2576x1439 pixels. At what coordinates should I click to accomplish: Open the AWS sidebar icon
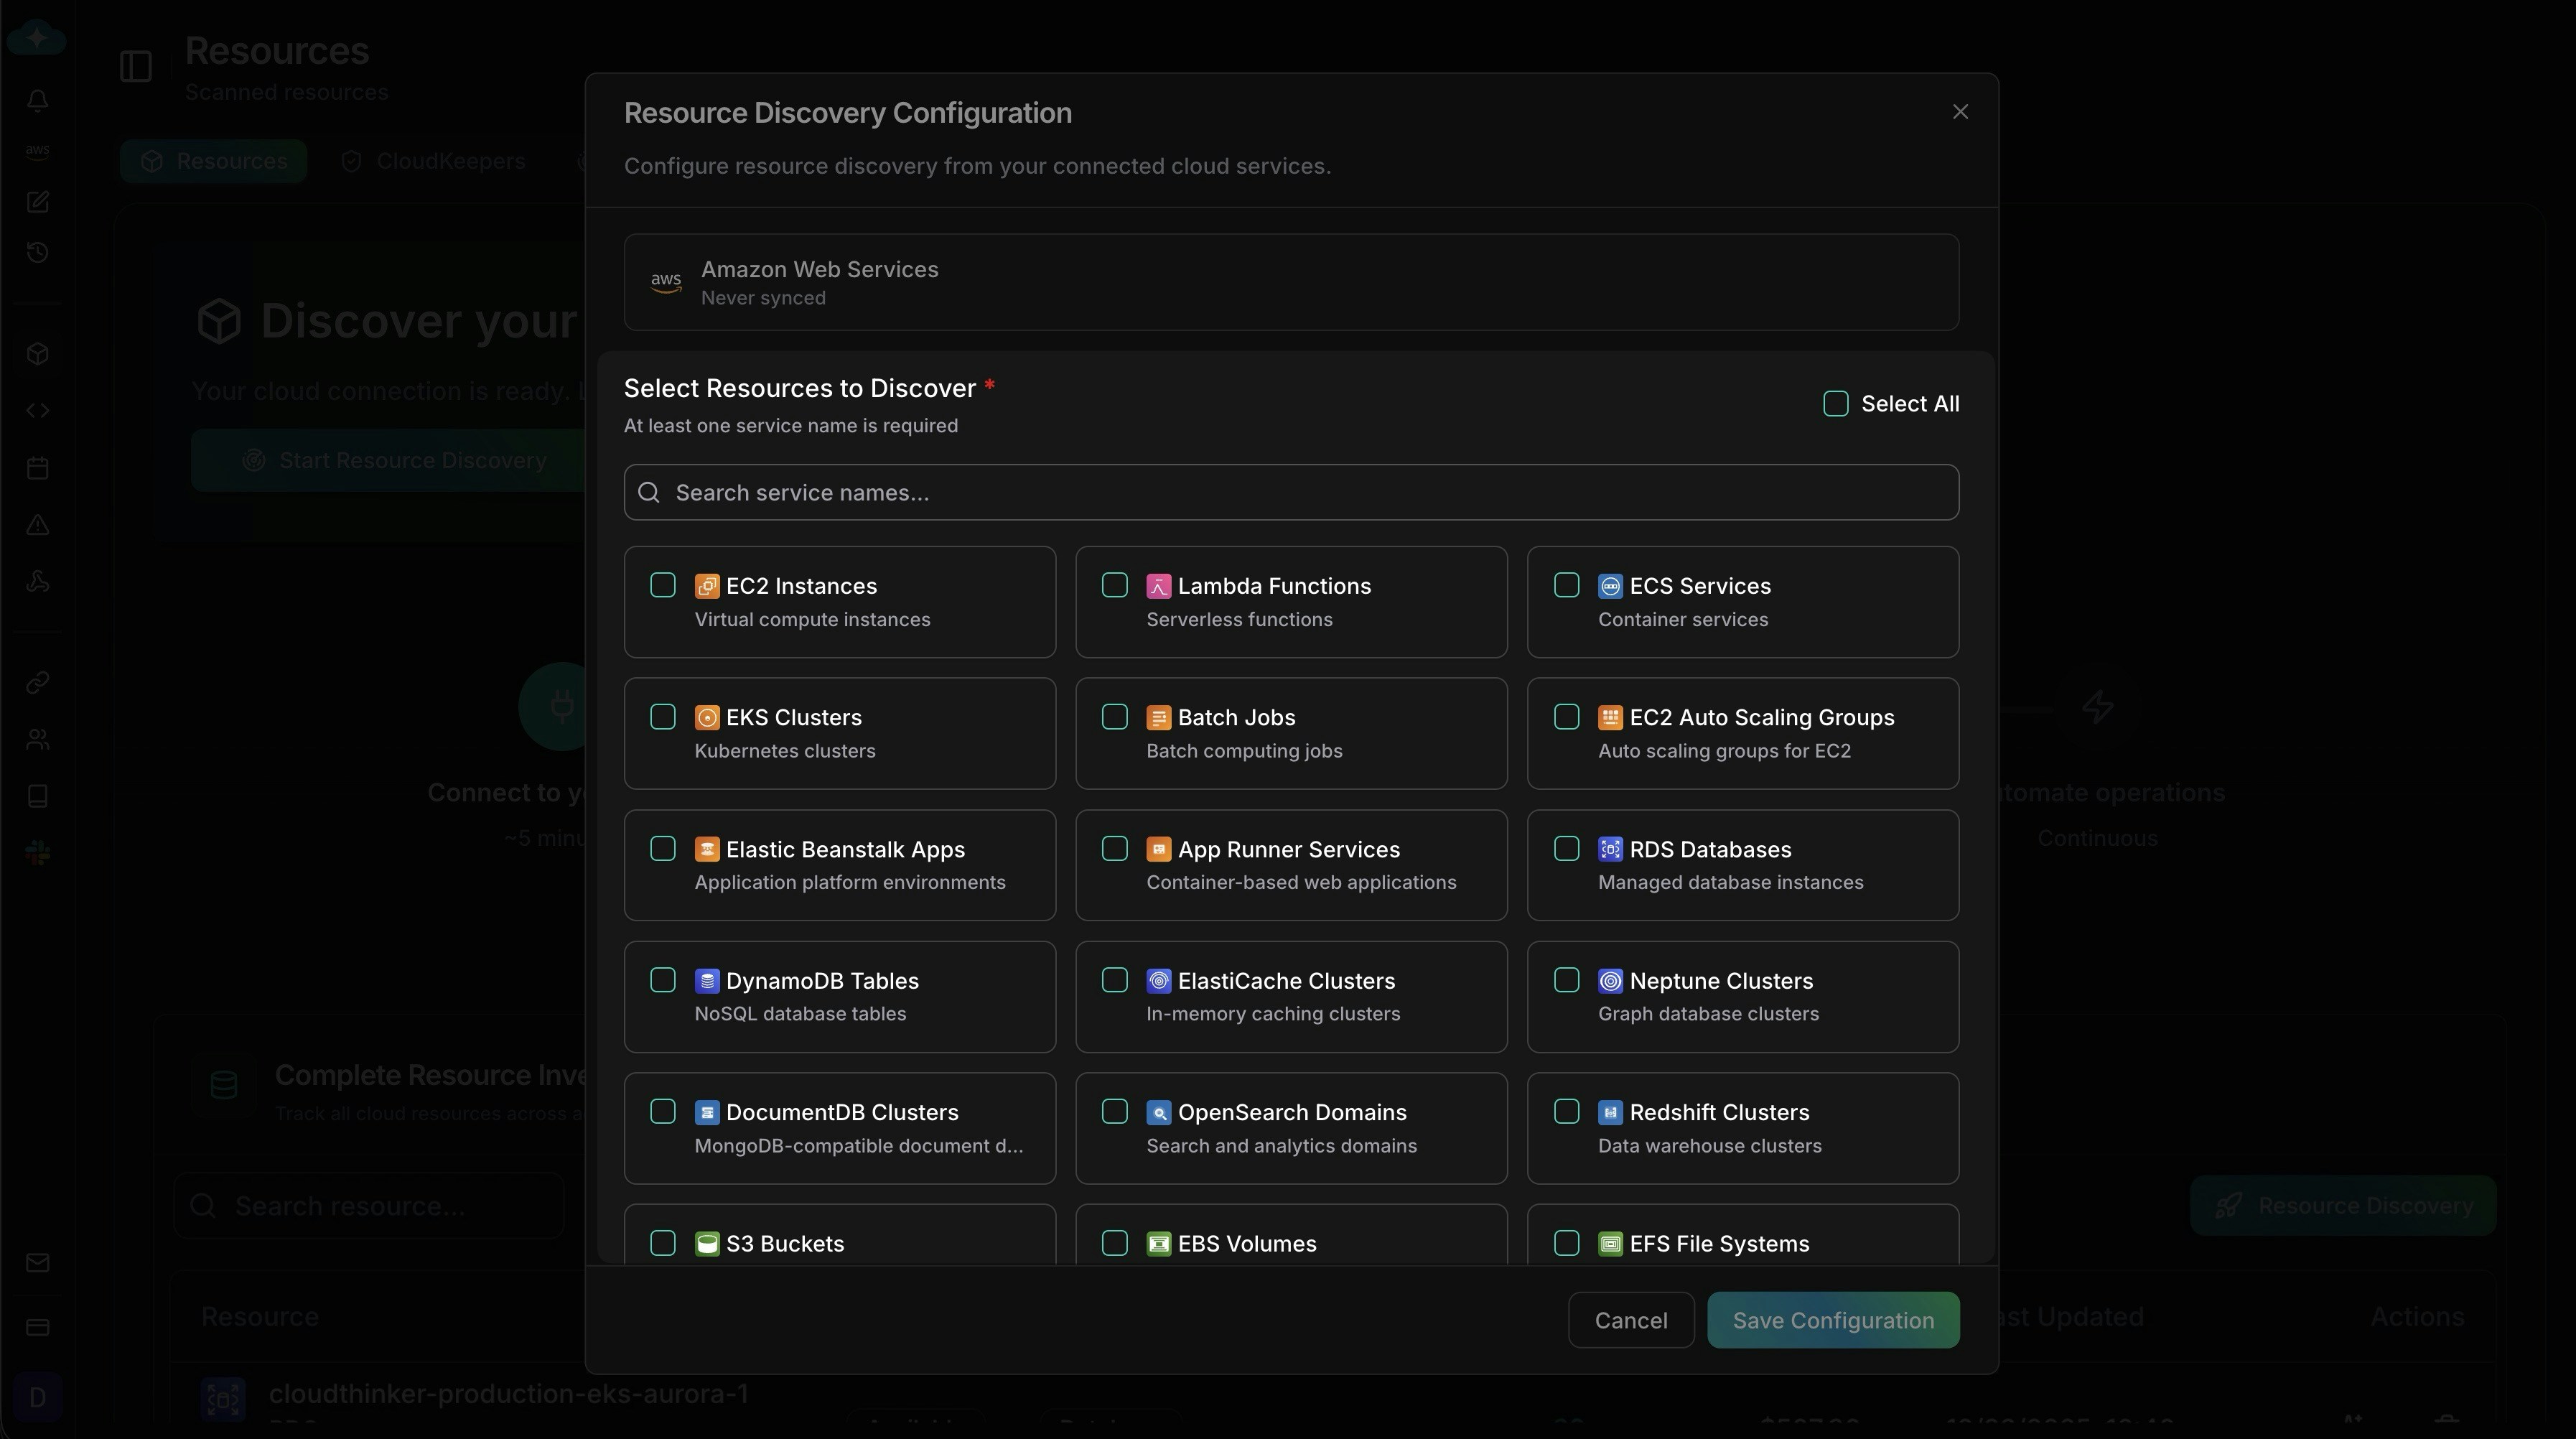[37, 152]
